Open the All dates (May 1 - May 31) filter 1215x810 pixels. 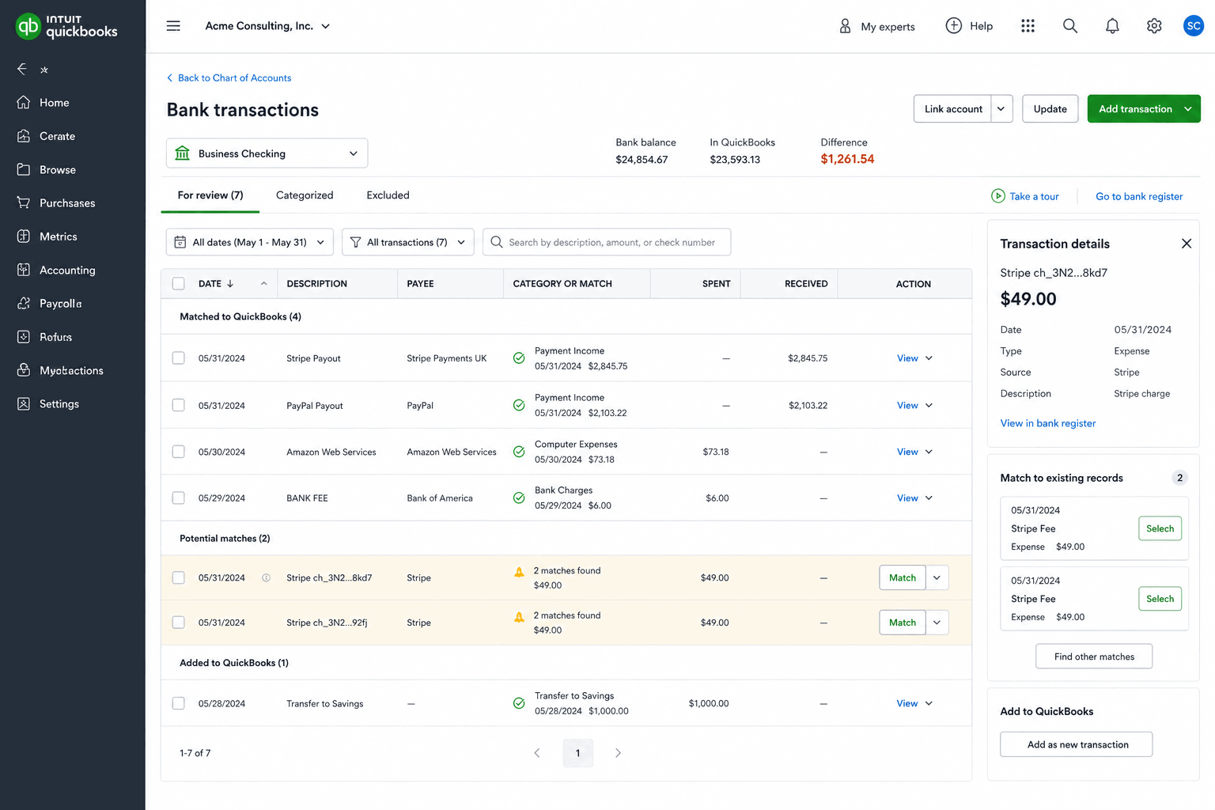point(249,242)
